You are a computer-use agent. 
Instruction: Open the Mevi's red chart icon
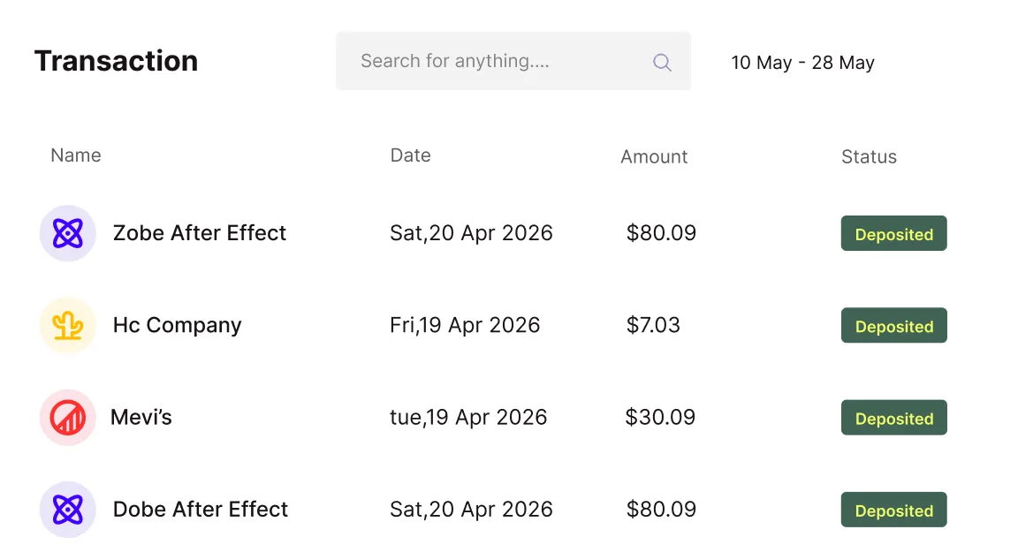(67, 418)
